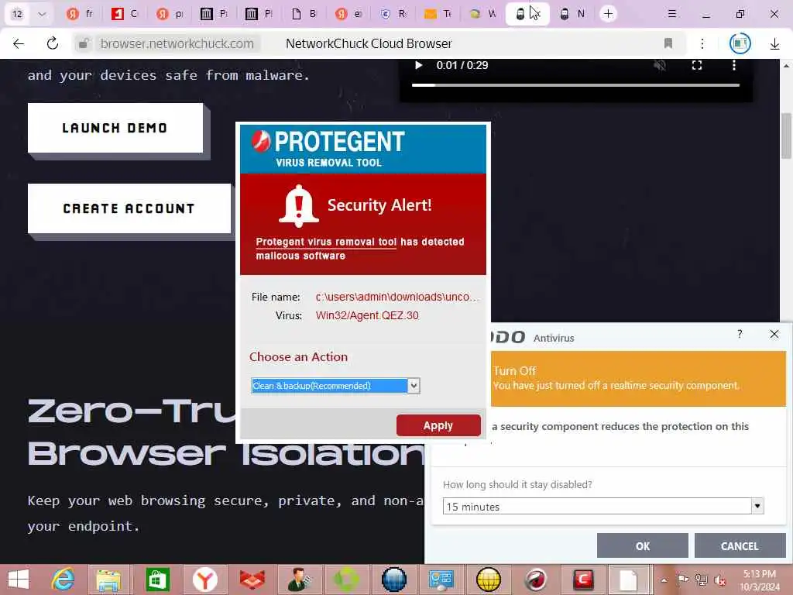Click the 'Protegent virus removal tool' link text

[326, 242]
